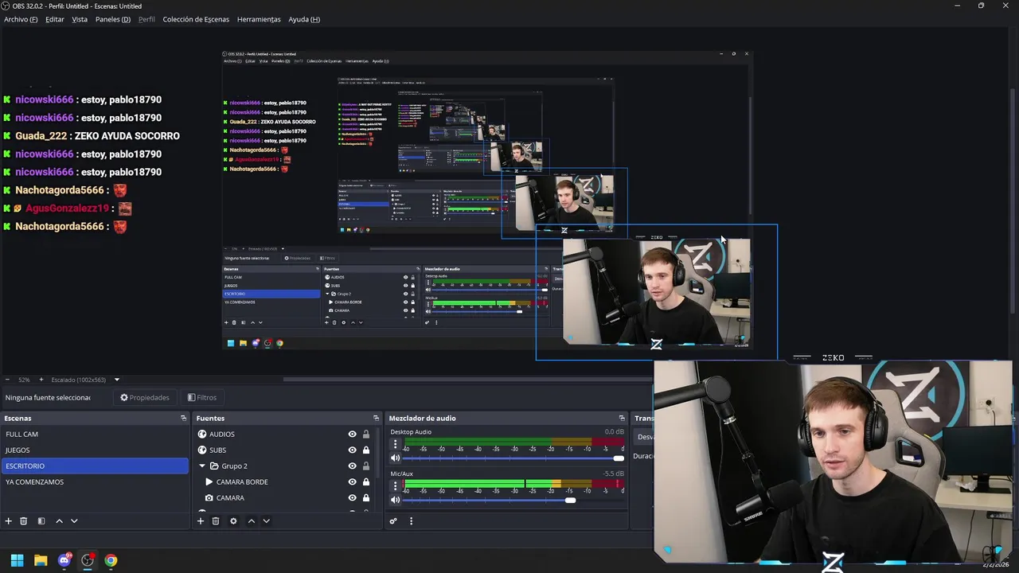Open the Vista menu

tap(80, 19)
